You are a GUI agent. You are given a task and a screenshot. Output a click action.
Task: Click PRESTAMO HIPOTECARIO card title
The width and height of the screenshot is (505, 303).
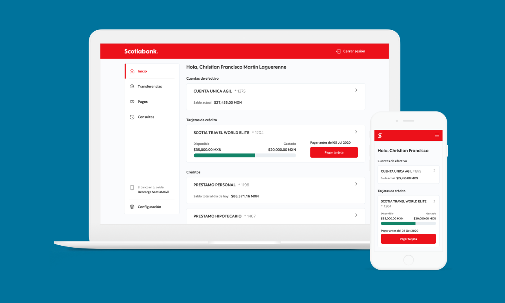217,216
